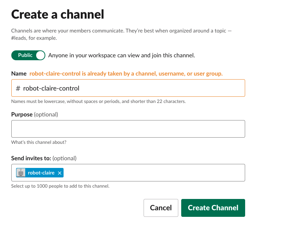Image resolution: width=293 pixels, height=234 pixels.
Task: Click the # hash icon in the Name field
Action: pyautogui.click(x=18, y=88)
